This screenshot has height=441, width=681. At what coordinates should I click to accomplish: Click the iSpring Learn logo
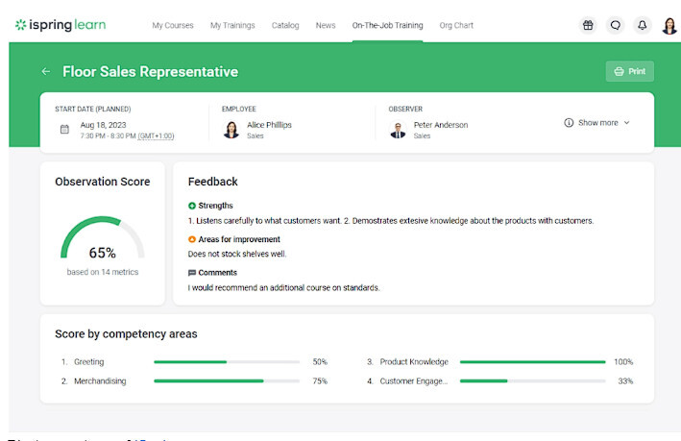(61, 25)
